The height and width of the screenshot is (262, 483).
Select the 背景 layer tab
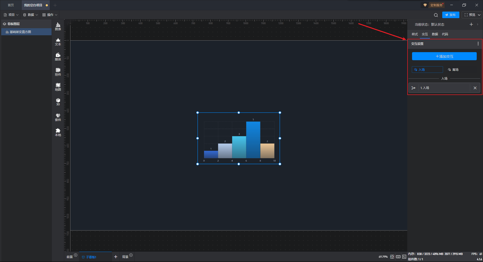(125, 257)
